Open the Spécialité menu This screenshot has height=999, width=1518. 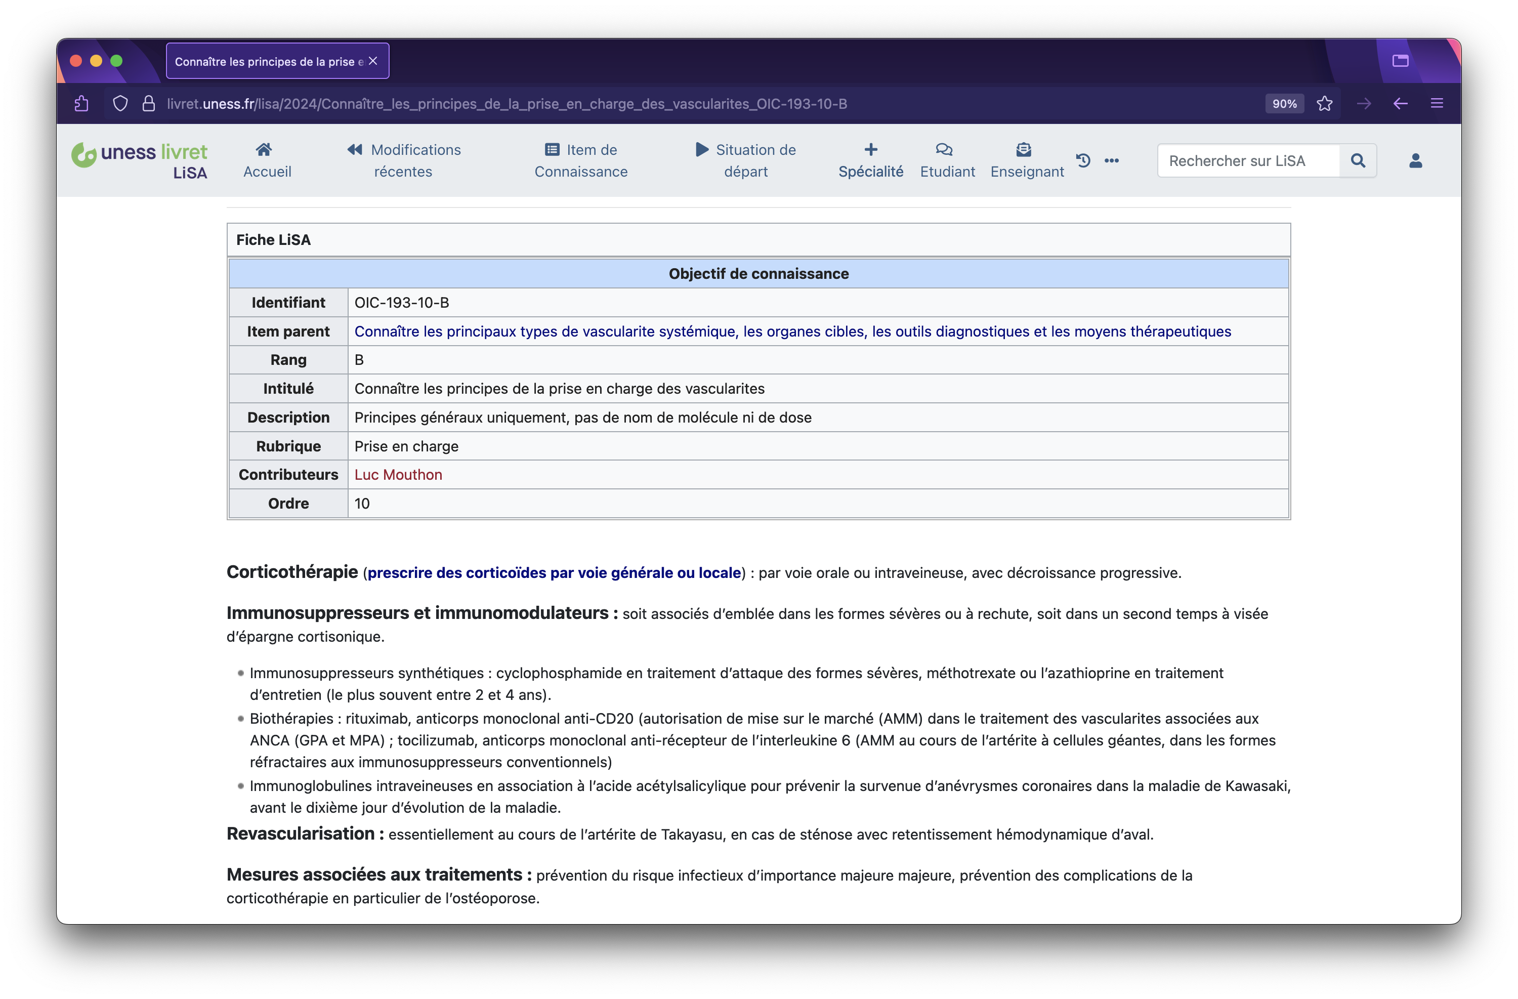click(871, 160)
